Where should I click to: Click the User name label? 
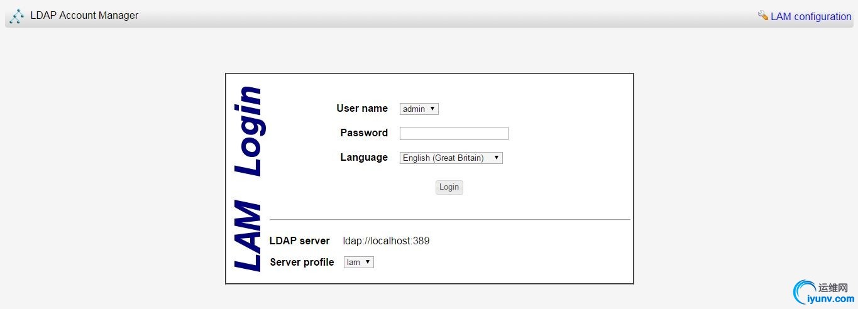tap(362, 108)
